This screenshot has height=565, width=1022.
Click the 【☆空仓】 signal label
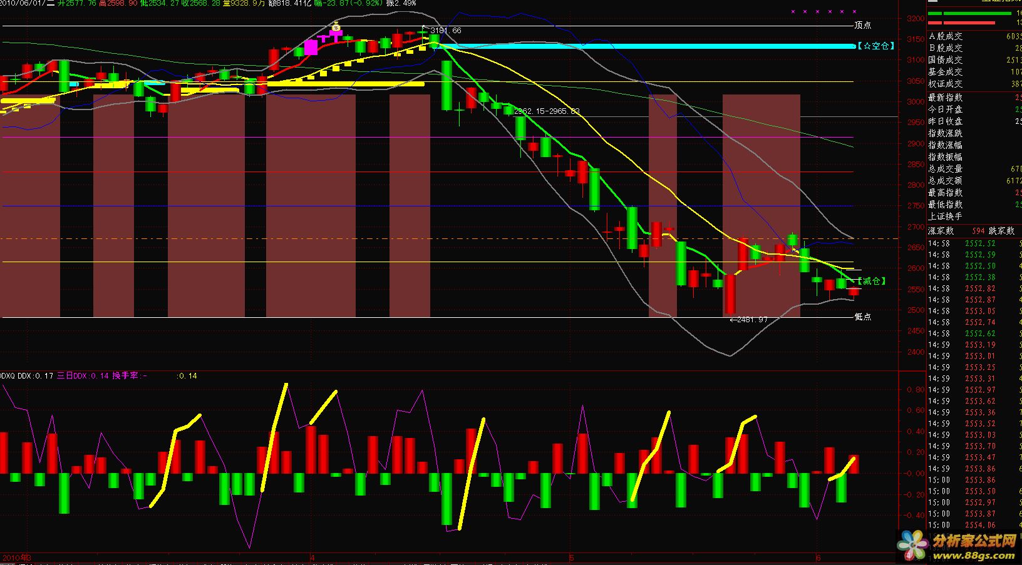(875, 46)
